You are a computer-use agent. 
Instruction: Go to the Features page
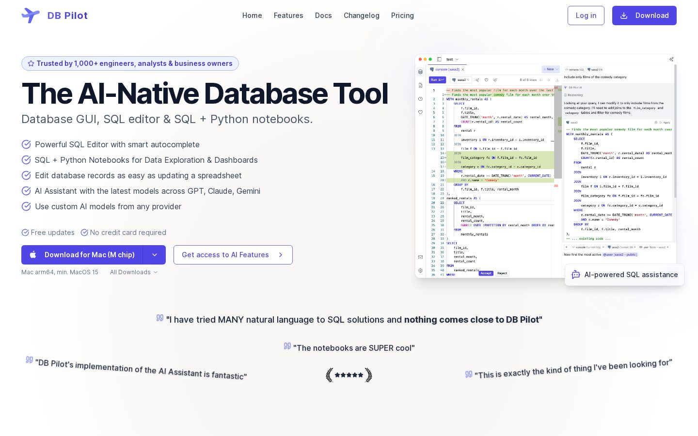[x=288, y=16]
